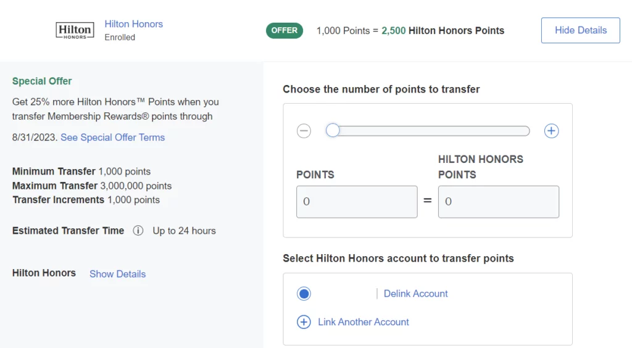
Task: Click the Hilton Honors logo
Action: pyautogui.click(x=75, y=30)
